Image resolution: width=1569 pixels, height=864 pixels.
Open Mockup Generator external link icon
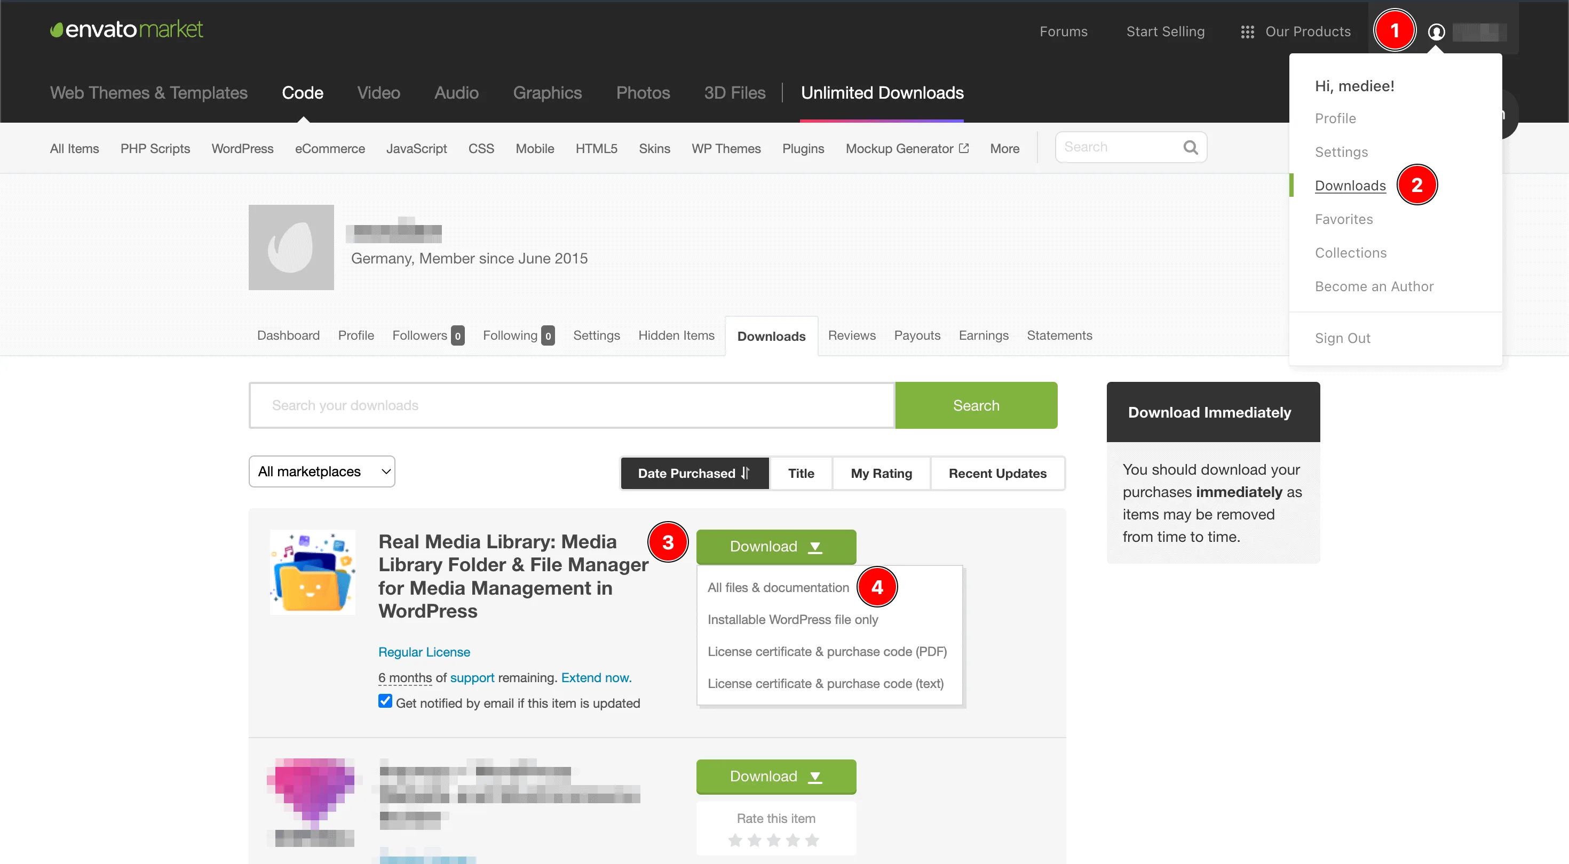coord(964,148)
